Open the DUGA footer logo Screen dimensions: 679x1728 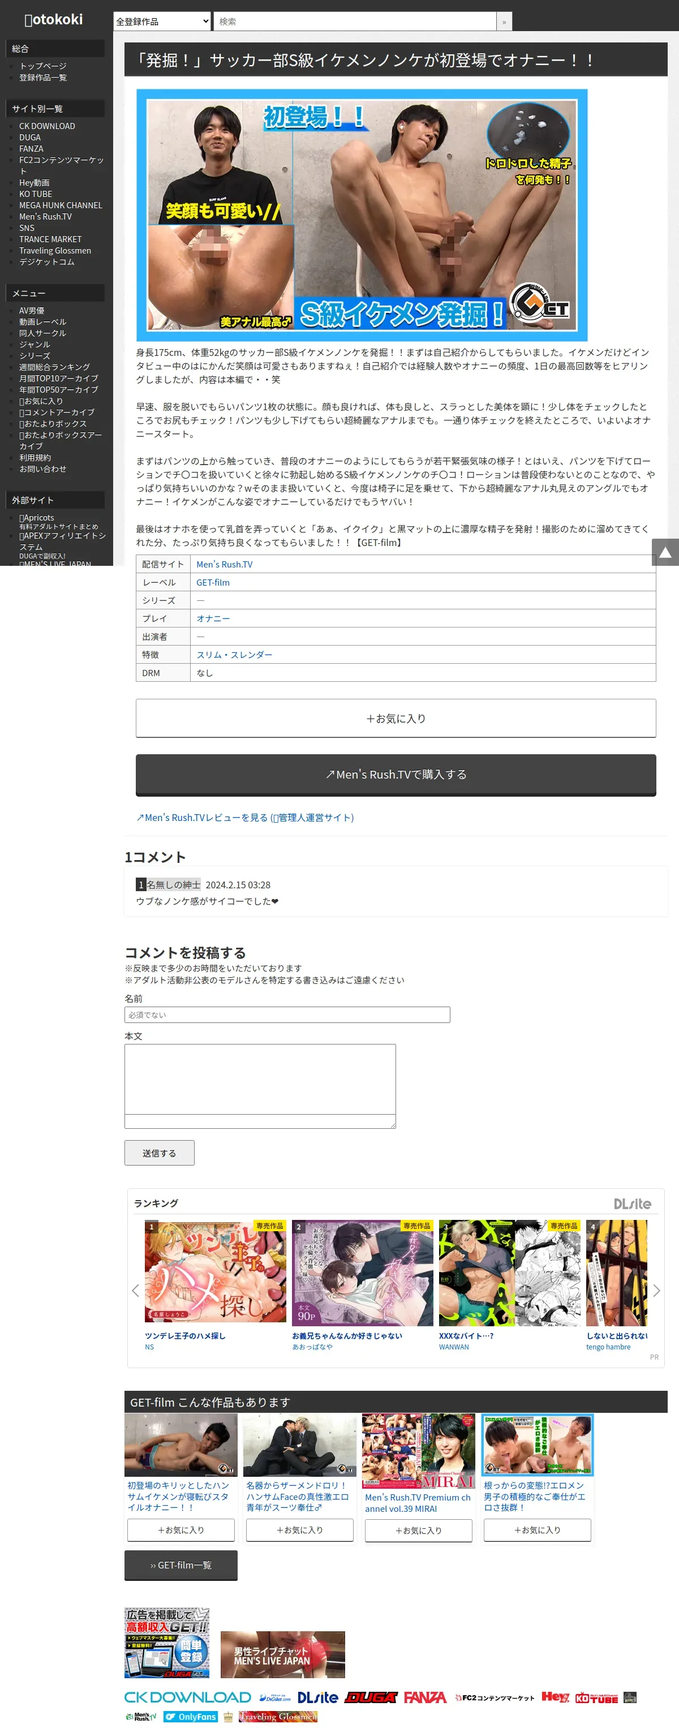coord(371,1697)
